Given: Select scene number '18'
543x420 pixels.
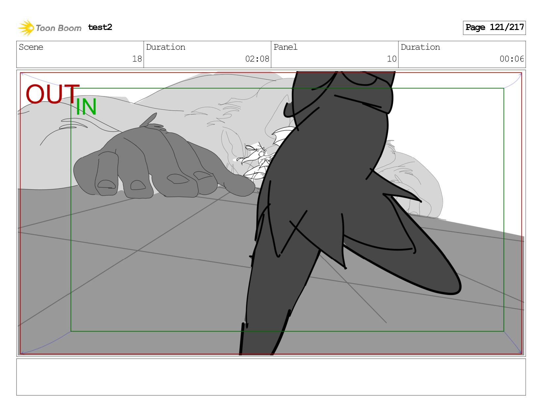Looking at the screenshot, I should click(x=137, y=59).
